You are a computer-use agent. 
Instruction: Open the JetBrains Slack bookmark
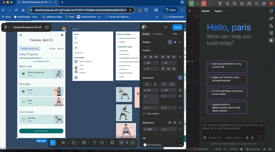pos(52,17)
